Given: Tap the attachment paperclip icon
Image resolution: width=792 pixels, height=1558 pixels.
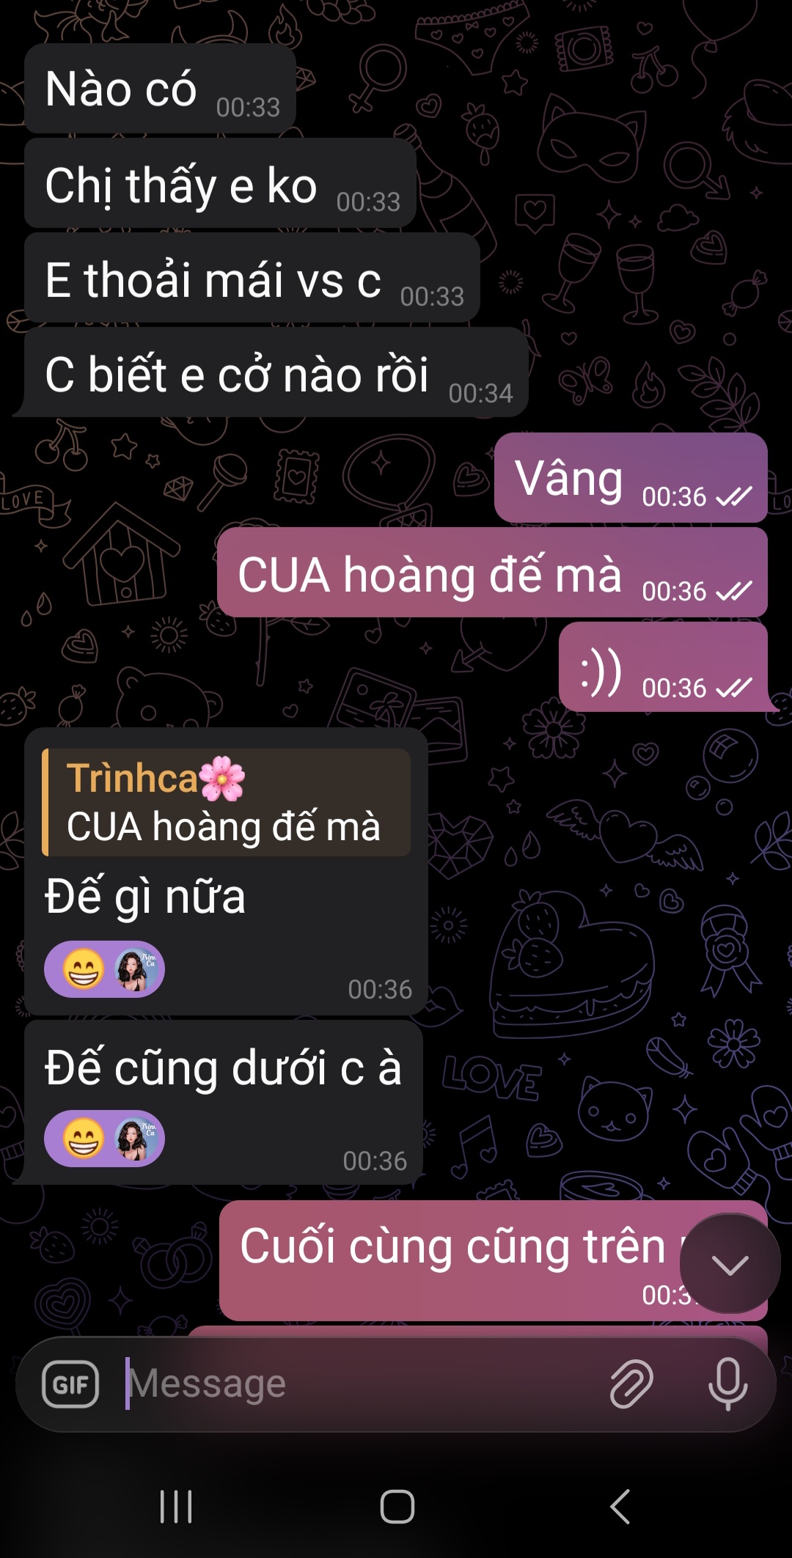Looking at the screenshot, I should [631, 1384].
